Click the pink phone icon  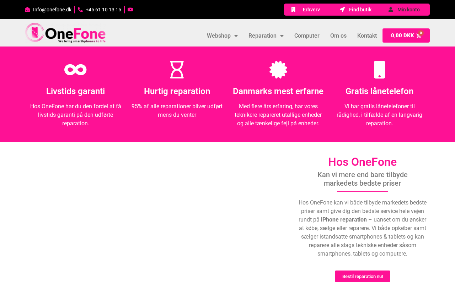point(80,10)
